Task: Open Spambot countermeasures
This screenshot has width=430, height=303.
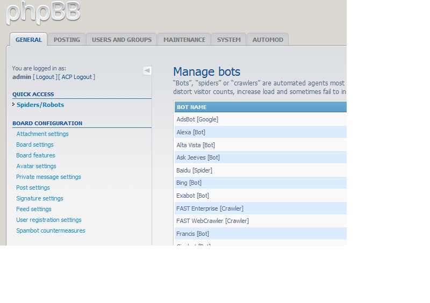Action: [x=51, y=230]
